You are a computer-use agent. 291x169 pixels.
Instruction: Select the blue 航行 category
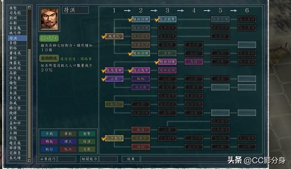pyautogui.click(x=50, y=149)
